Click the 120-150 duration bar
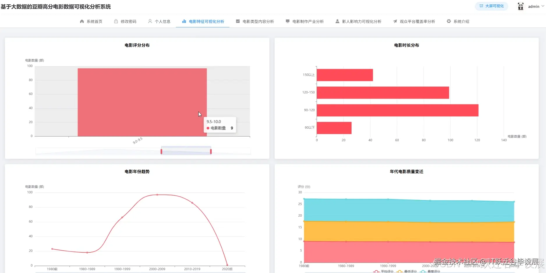 pyautogui.click(x=383, y=93)
